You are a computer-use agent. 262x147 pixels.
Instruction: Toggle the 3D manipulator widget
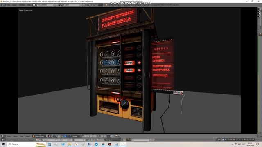pos(62,136)
